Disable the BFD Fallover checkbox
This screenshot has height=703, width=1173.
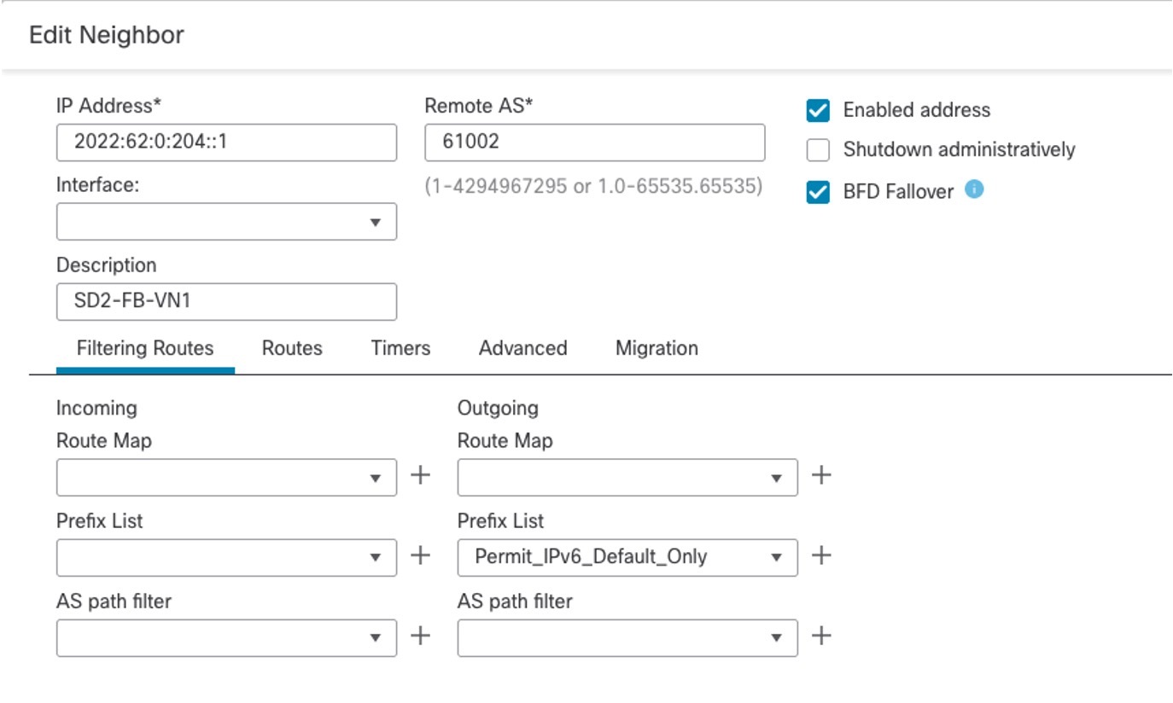coord(819,190)
